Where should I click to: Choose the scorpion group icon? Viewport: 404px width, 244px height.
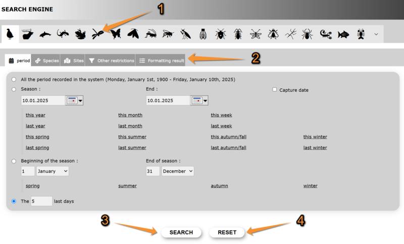326,34
